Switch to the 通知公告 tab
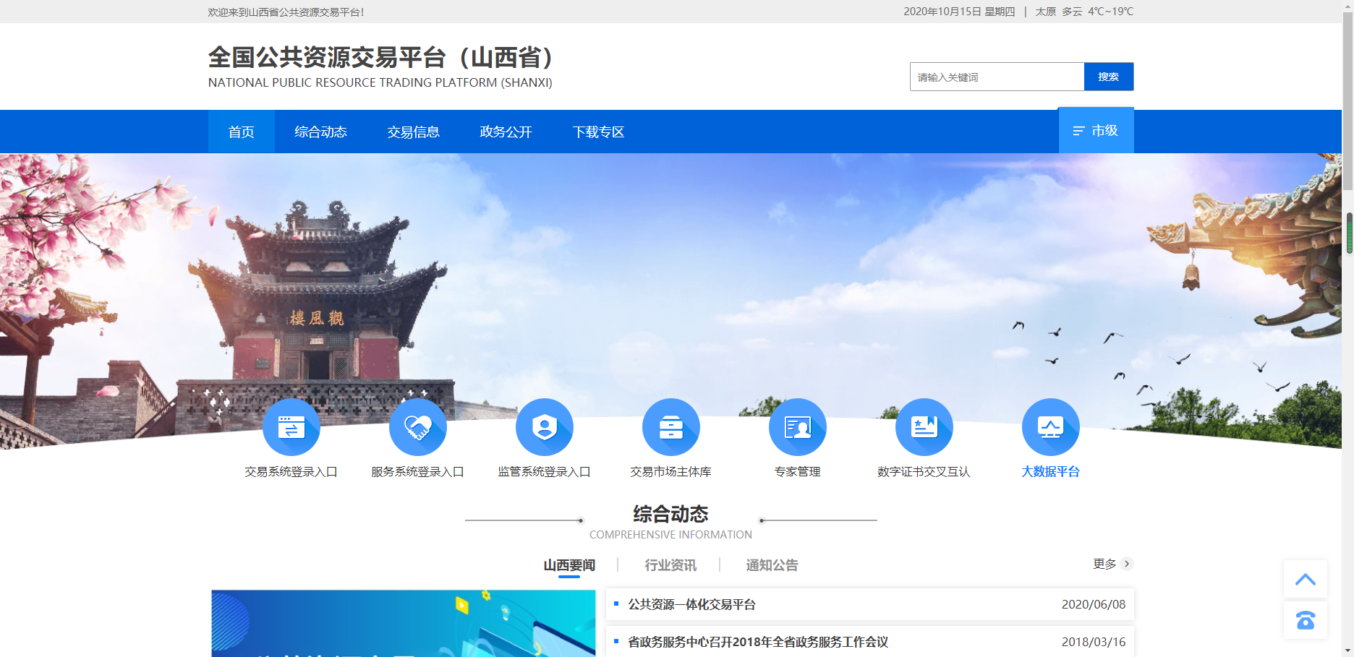 [x=772, y=565]
